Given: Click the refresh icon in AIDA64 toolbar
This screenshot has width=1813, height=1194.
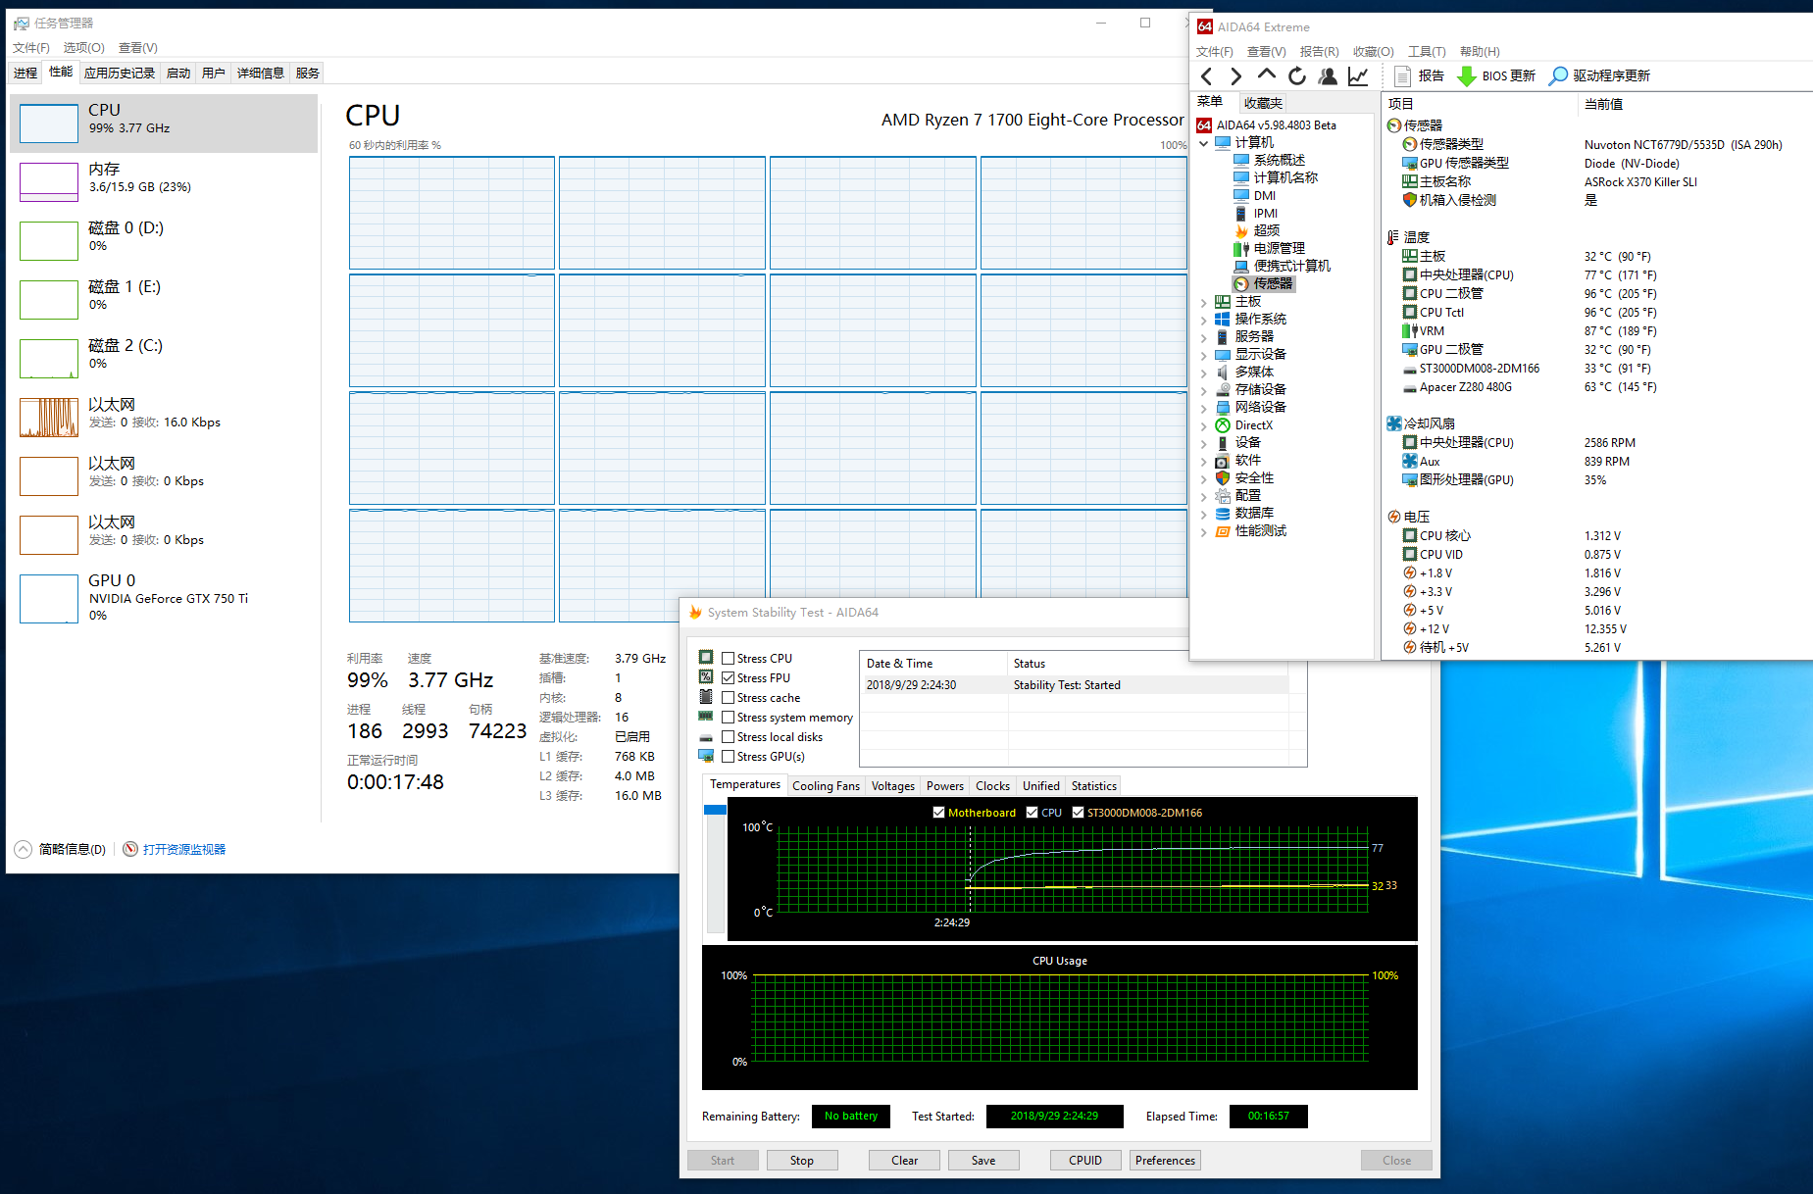Looking at the screenshot, I should 1297,76.
